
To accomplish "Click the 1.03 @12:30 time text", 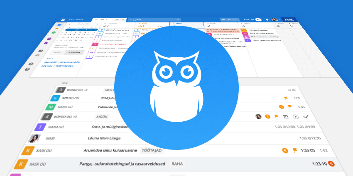I will [310, 138].
